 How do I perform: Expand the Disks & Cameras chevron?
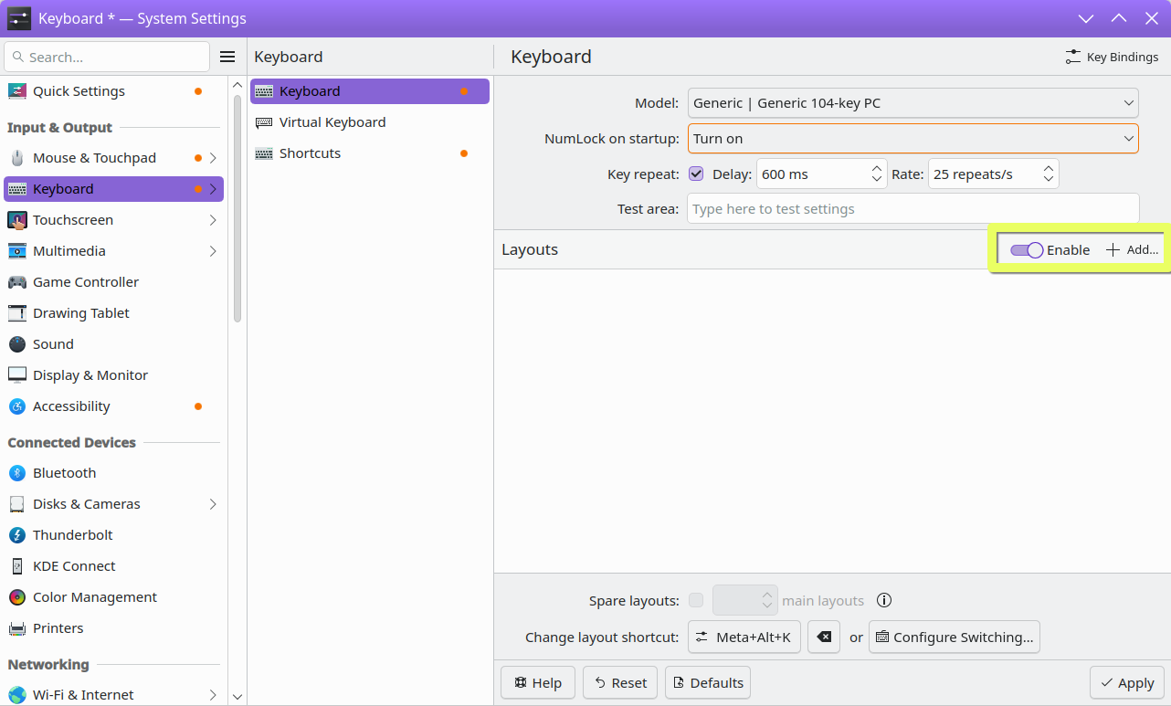point(213,504)
